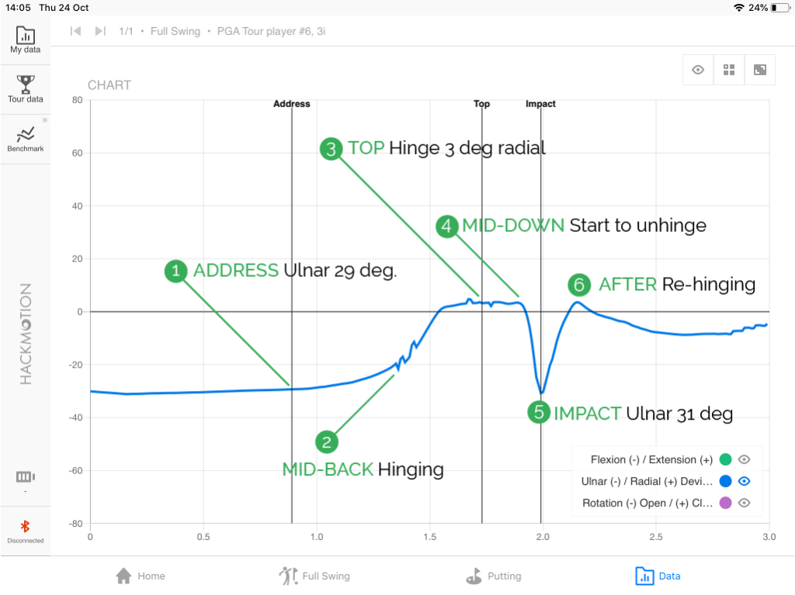Switch to the Full Swing tab
The image size is (795, 595).
point(314,576)
